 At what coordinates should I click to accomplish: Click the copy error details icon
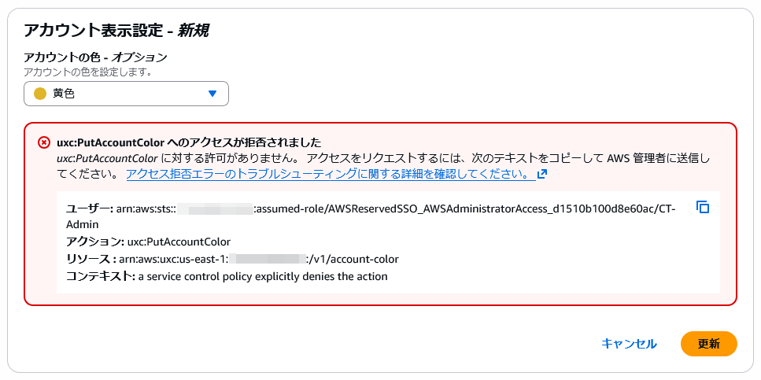[704, 208]
